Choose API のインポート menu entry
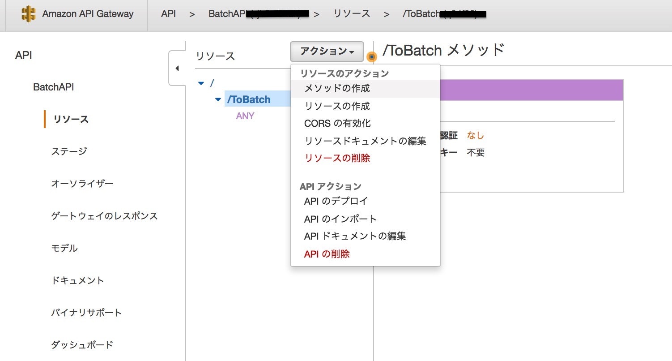Viewport: 672px width, 361px height. tap(366, 219)
